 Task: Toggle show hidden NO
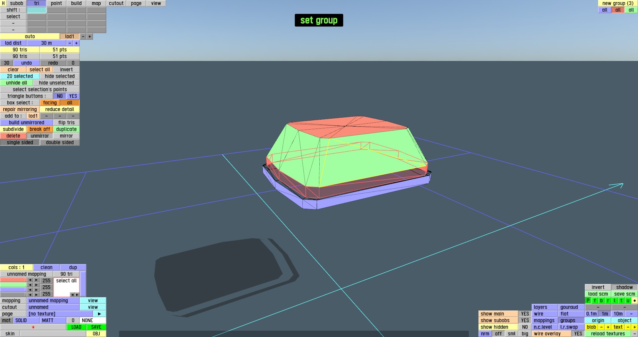click(x=525, y=327)
